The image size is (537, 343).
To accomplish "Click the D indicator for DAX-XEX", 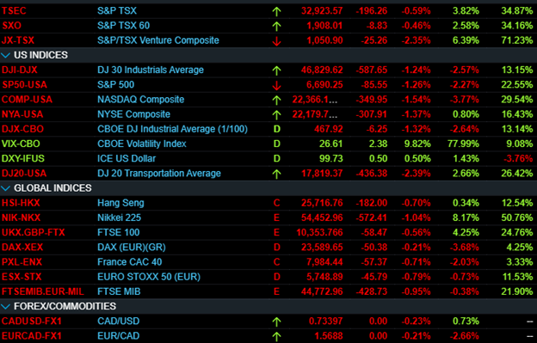I will click(x=277, y=248).
